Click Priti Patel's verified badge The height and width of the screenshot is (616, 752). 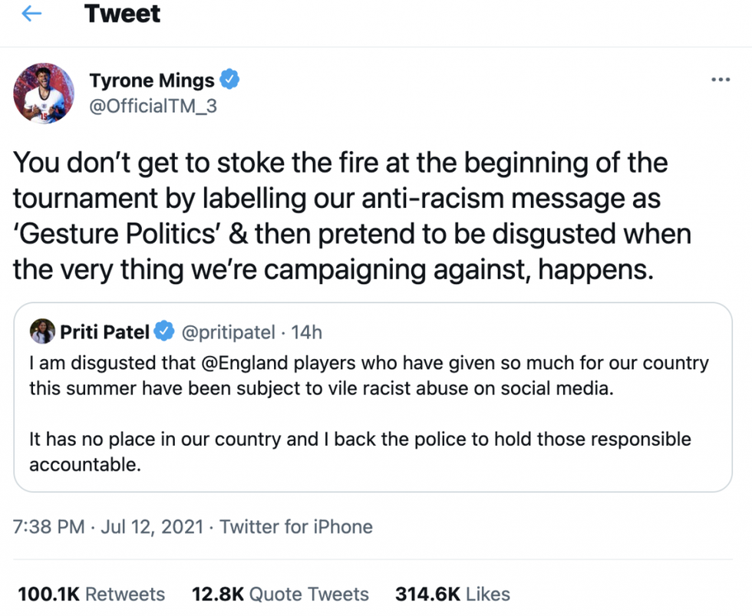(x=163, y=332)
